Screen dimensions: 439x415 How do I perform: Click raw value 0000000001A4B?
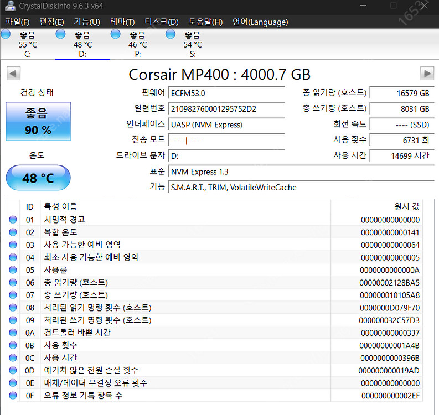389,345
